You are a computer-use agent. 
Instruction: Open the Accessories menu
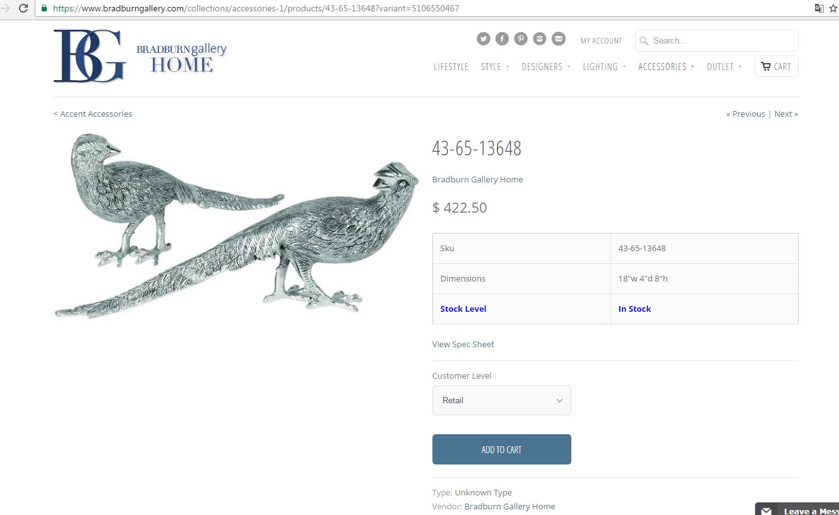[666, 66]
